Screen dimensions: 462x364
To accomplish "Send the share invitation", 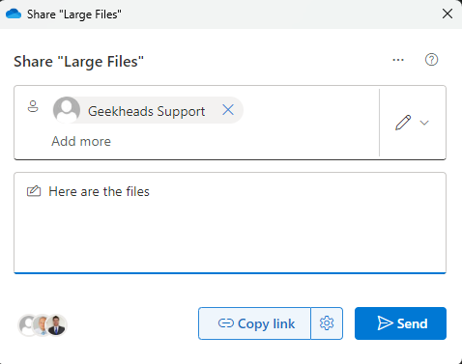I will [400, 323].
